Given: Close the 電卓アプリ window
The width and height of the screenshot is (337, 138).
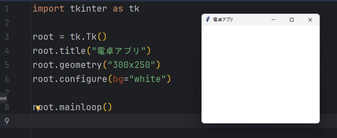Looking at the screenshot, I should click(310, 20).
